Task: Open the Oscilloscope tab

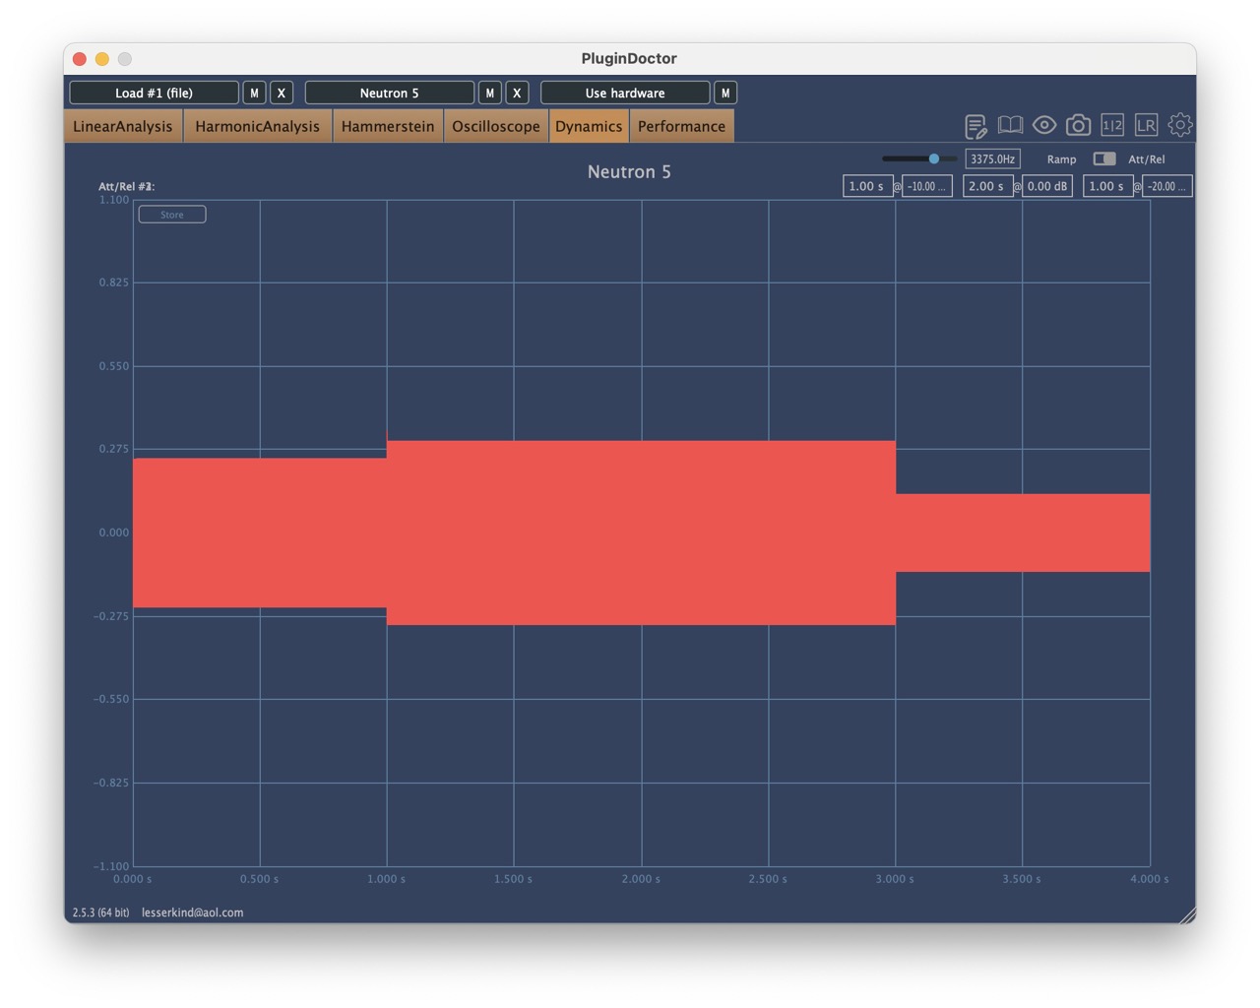Action: point(495,126)
